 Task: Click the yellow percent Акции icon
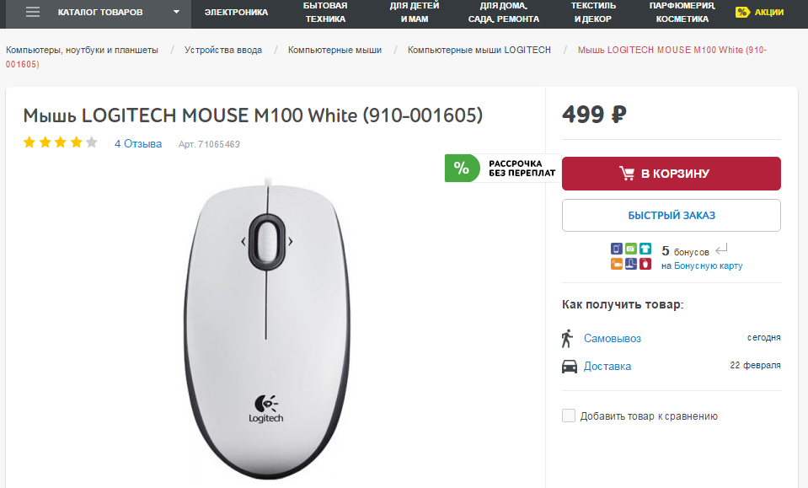(742, 12)
